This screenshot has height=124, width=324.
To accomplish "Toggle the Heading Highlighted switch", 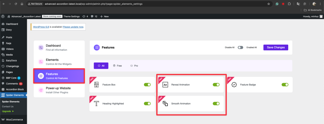I will click(147, 103).
